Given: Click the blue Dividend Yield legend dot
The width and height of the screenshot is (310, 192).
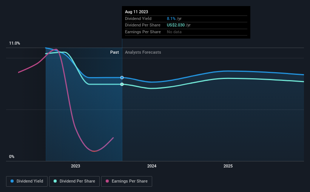Looking at the screenshot, I should click(x=12, y=181).
